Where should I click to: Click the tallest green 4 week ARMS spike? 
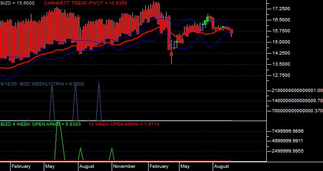60,141
